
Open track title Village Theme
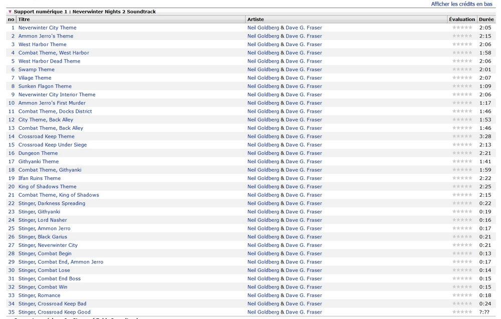35,78
